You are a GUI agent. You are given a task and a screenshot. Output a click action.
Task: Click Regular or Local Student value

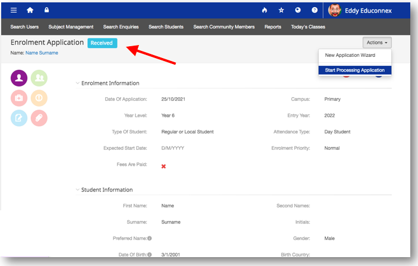tap(188, 132)
